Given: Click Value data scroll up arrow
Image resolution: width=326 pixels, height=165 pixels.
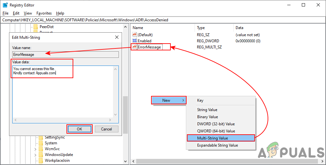Looking at the screenshot, I should coord(116,69).
